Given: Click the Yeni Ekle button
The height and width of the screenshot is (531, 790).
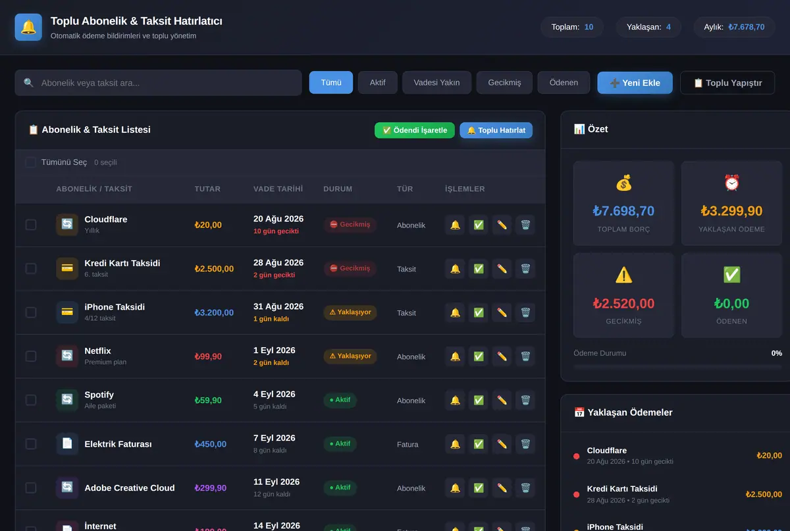Looking at the screenshot, I should [635, 83].
